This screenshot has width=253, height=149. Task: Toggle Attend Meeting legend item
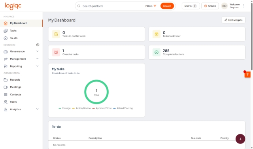(123, 108)
